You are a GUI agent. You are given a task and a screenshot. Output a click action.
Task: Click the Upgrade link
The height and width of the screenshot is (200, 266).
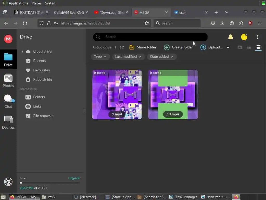[x=74, y=178]
